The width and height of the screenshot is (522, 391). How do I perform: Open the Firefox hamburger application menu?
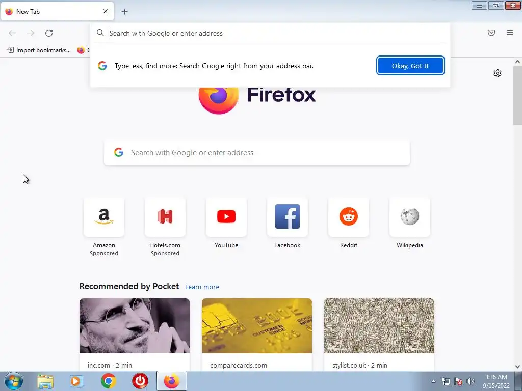coord(510,33)
